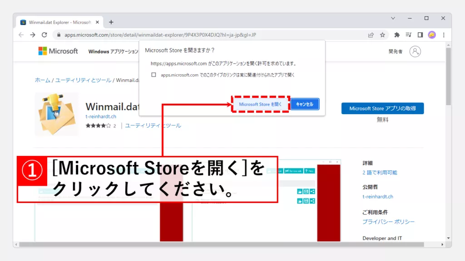This screenshot has height=261, width=465.
Task: Reload the page with the refresh icon
Action: tap(45, 35)
